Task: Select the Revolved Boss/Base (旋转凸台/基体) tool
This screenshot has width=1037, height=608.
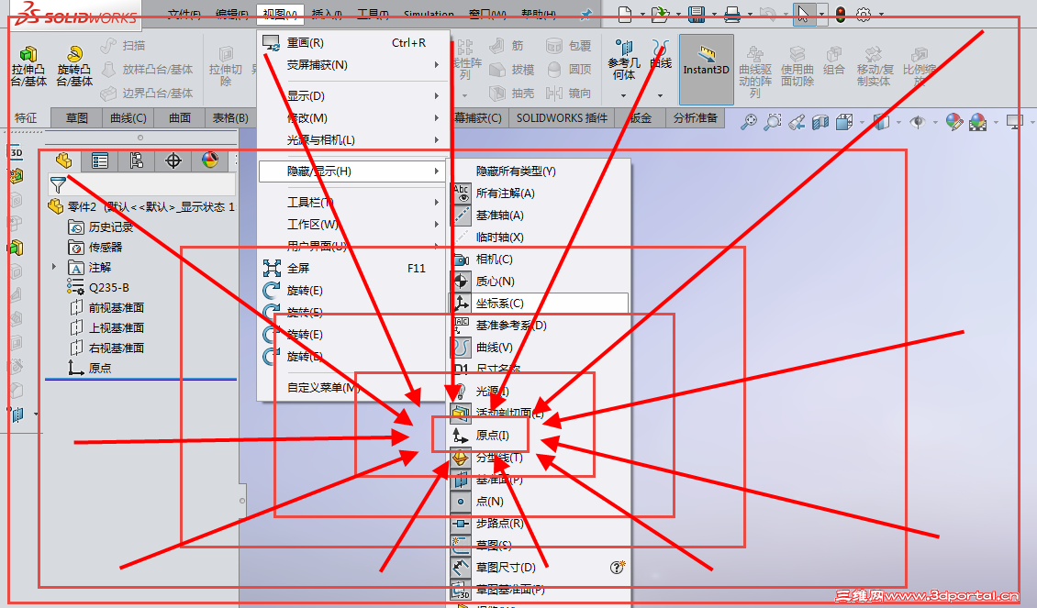Action: pos(74,66)
